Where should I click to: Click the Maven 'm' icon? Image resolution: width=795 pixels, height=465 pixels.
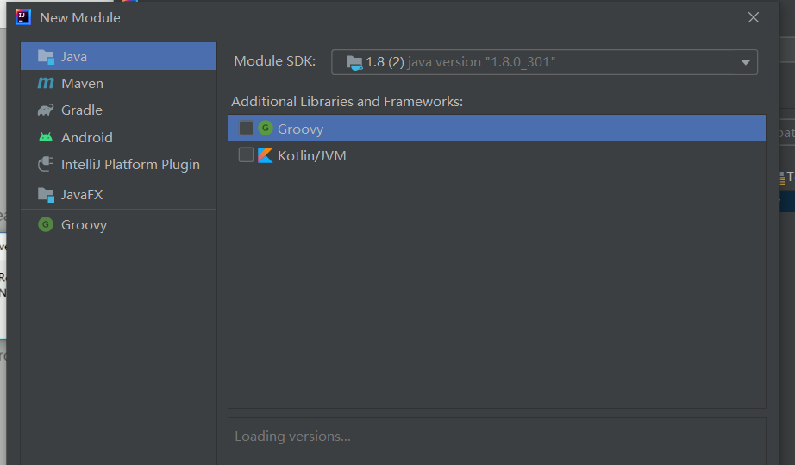pos(46,83)
